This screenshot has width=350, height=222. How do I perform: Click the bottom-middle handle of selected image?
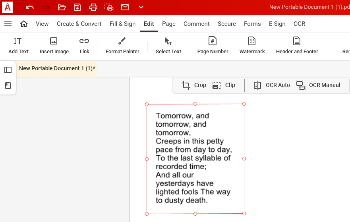click(x=195, y=214)
